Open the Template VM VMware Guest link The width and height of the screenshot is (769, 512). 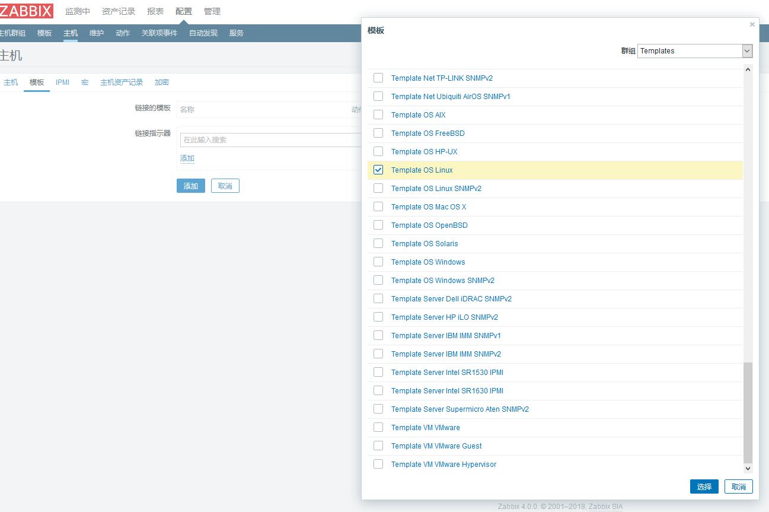point(436,446)
